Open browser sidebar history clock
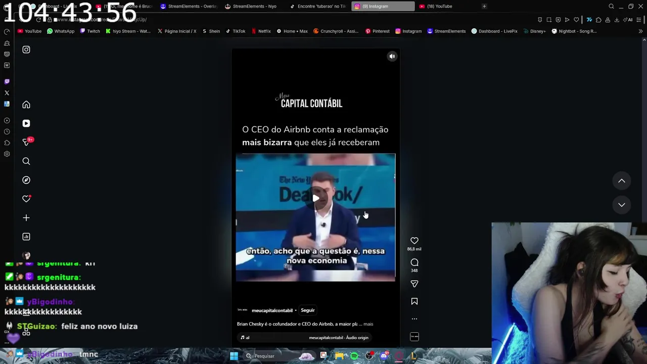Image resolution: width=647 pixels, height=364 pixels. click(7, 131)
